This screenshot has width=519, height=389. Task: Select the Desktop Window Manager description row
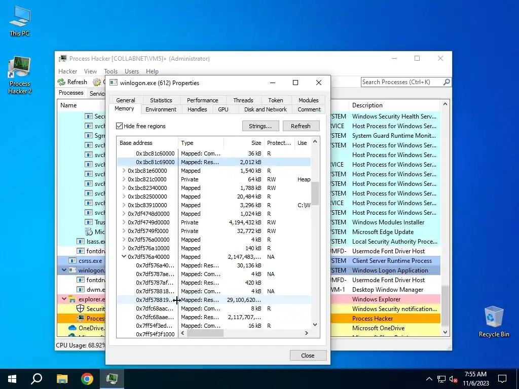(x=388, y=290)
